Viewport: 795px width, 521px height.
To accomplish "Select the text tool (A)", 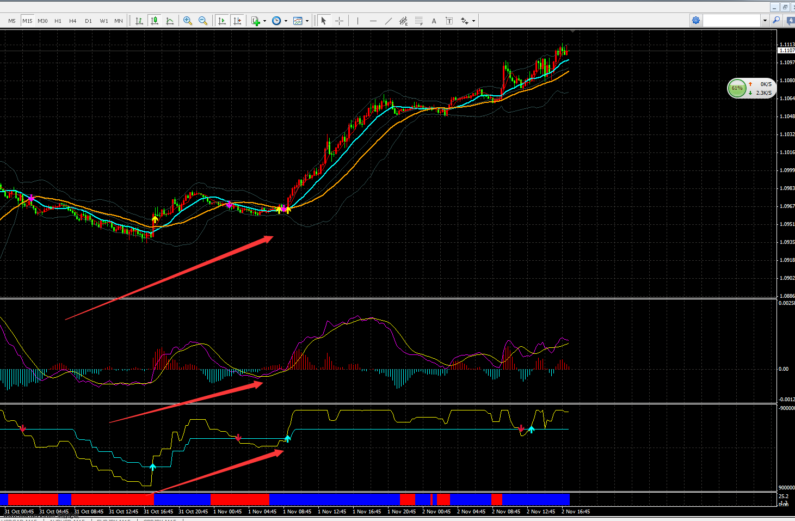I will (x=434, y=21).
